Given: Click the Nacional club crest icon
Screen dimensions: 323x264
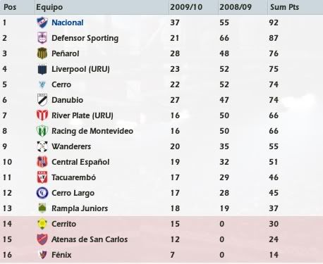Looking at the screenshot, I should [x=42, y=23].
